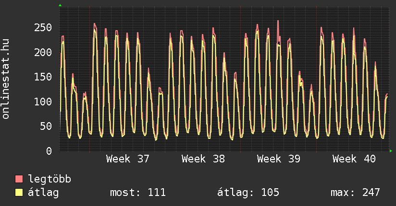This screenshot has width=396, height=206.
Task: Click the green arrow atop the y-axis
Action: click(60, 5)
